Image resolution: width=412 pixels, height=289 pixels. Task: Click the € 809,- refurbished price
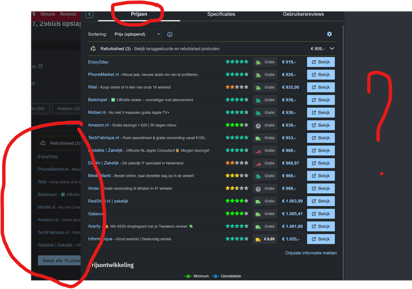click(317, 48)
